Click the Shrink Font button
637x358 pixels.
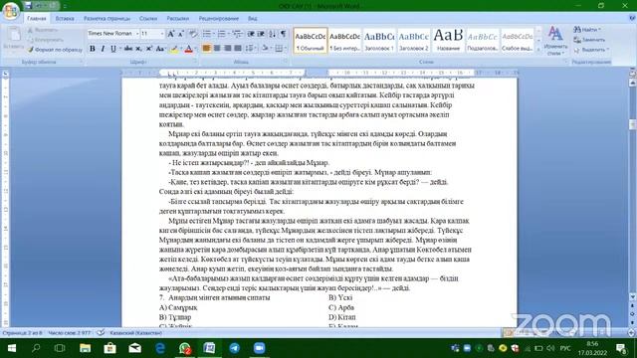(x=181, y=34)
